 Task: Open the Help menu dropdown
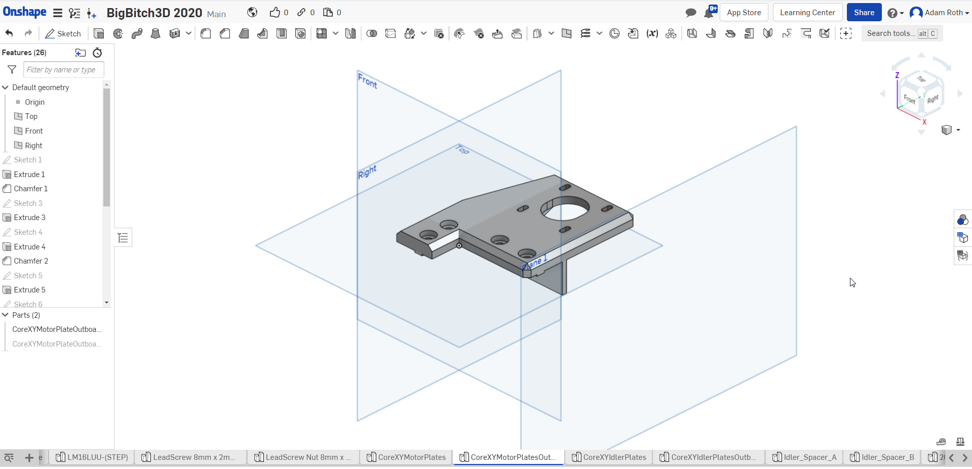pyautogui.click(x=896, y=13)
